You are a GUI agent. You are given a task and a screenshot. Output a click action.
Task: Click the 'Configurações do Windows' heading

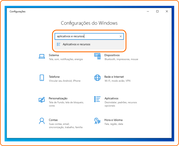pos(89,23)
